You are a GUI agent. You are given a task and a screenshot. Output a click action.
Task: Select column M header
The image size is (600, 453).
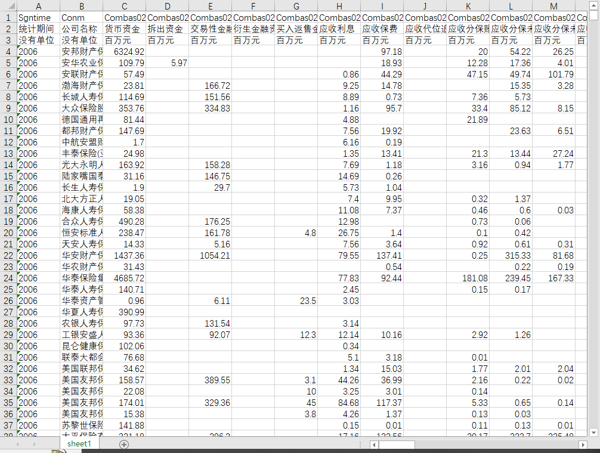coord(553,6)
